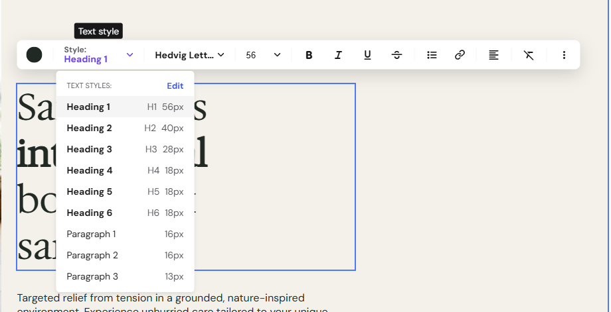The height and width of the screenshot is (312, 611).
Task: Toggle italic formatting
Action: [x=338, y=55]
